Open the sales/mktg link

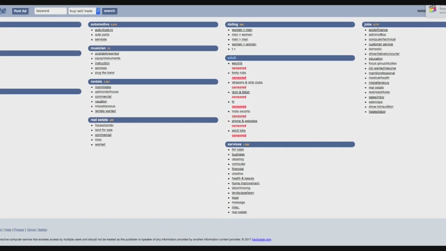376,97
